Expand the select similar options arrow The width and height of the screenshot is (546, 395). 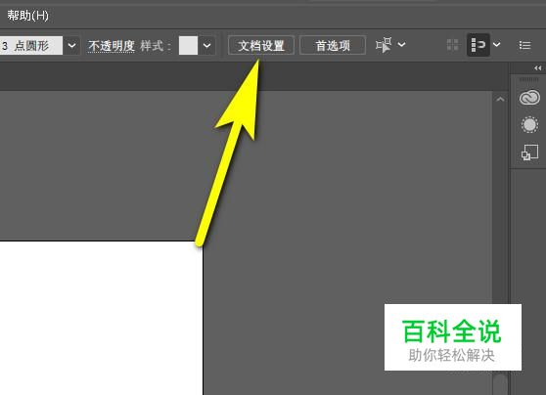(401, 45)
